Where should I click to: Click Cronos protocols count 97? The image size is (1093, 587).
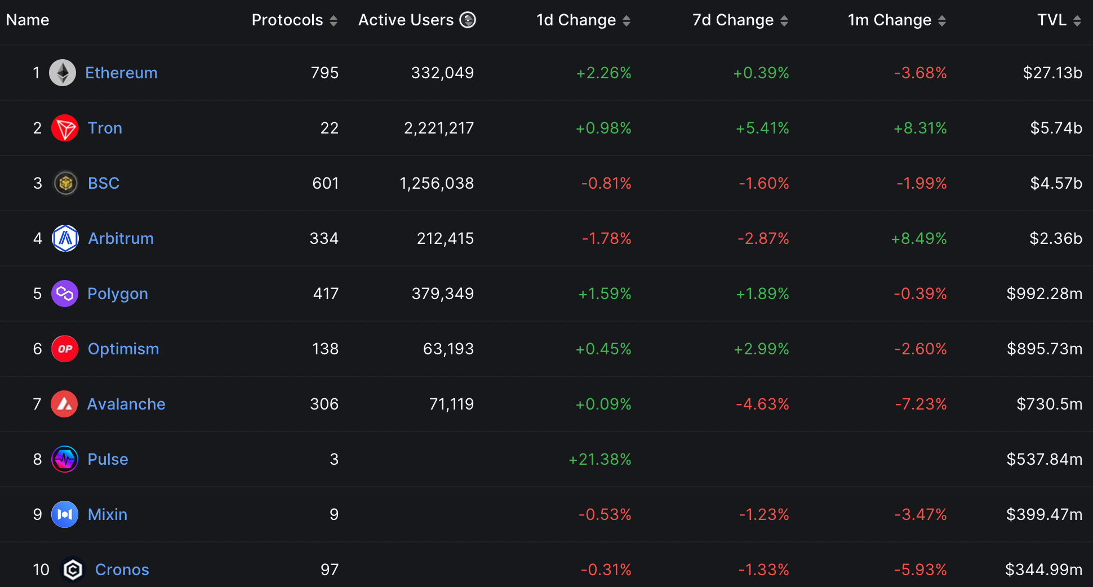click(x=330, y=570)
